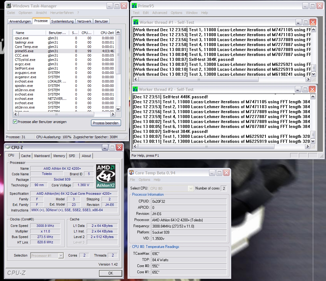Open the Advanced menu in Prime95
Image resolution: width=326 pixels, height=281 pixels.
pos(160,13)
